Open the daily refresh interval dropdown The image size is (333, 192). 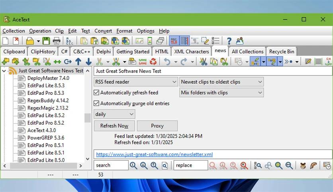point(114,114)
